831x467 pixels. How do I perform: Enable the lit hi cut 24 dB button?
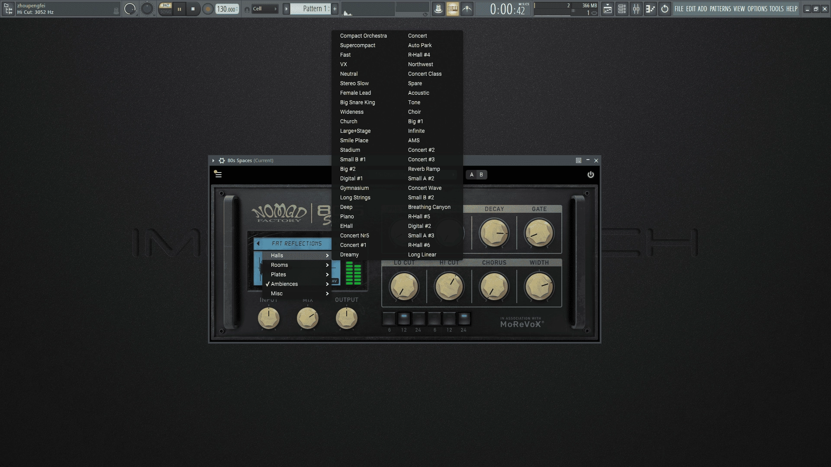pos(464,319)
